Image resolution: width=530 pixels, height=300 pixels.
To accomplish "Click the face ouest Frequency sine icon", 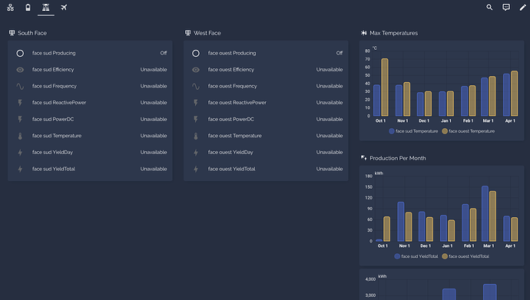I will pyautogui.click(x=196, y=86).
